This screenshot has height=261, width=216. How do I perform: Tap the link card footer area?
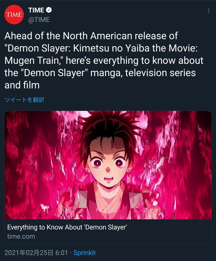pyautogui.click(x=108, y=231)
